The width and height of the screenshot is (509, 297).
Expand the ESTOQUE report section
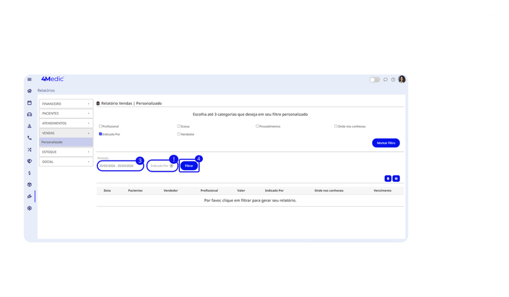coord(66,152)
